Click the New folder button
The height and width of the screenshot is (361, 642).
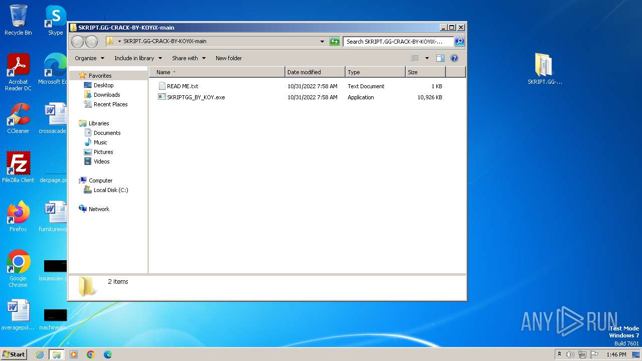(x=229, y=58)
